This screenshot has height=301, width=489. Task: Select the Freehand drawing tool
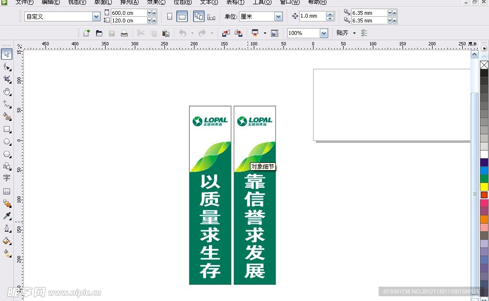tap(7, 104)
